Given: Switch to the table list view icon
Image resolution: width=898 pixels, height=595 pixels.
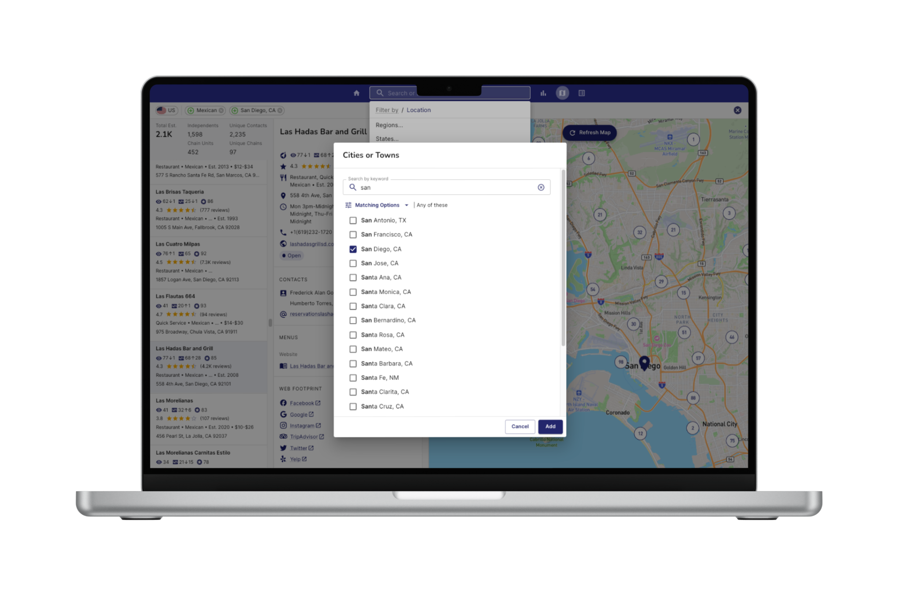Looking at the screenshot, I should (x=582, y=93).
